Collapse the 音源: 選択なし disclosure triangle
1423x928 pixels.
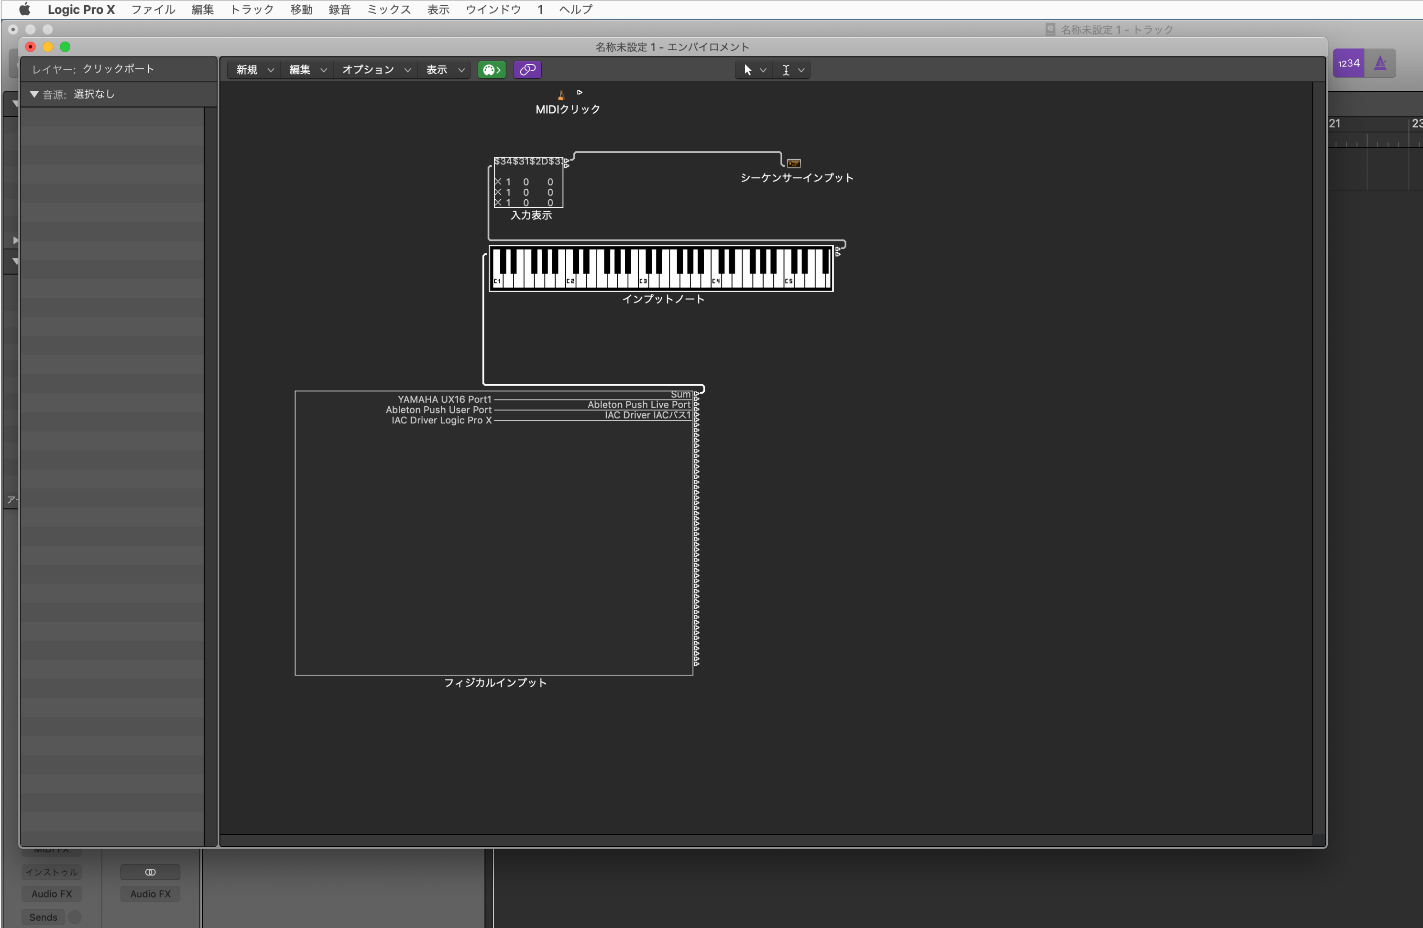click(x=34, y=95)
